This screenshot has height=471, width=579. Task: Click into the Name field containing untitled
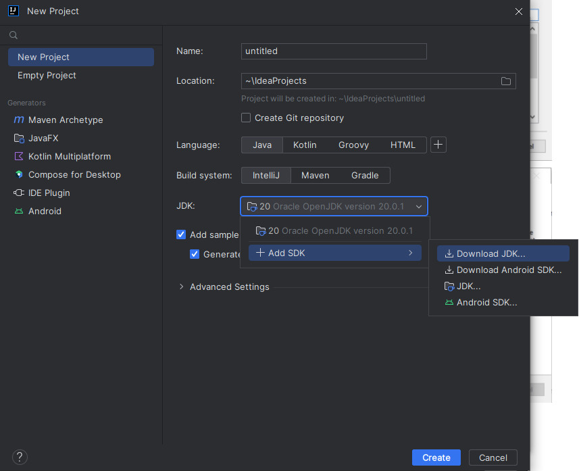click(x=334, y=51)
